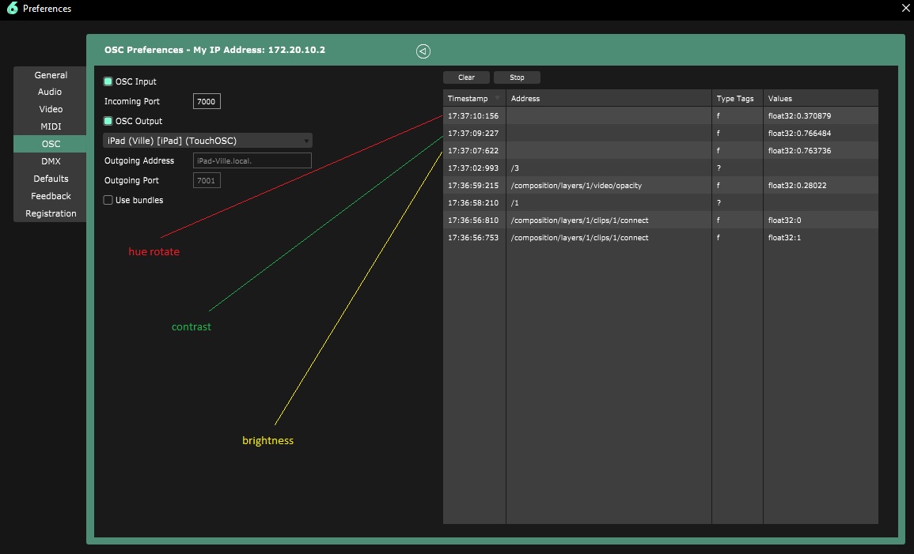Click the Incoming Port field showing 7000
This screenshot has height=554, width=914.
click(207, 101)
